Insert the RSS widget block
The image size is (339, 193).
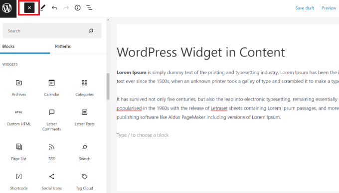click(x=51, y=152)
